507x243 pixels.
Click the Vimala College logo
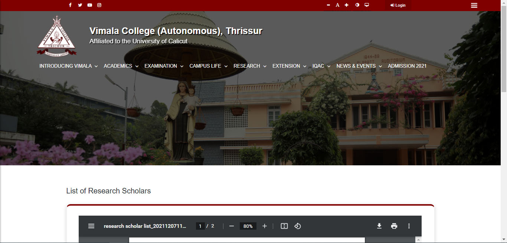56,36
